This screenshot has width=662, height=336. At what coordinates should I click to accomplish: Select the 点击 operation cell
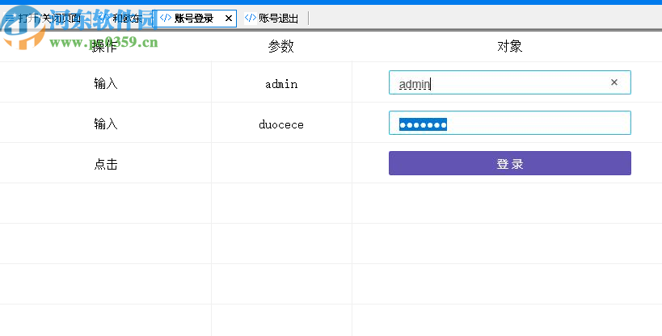pyautogui.click(x=106, y=164)
